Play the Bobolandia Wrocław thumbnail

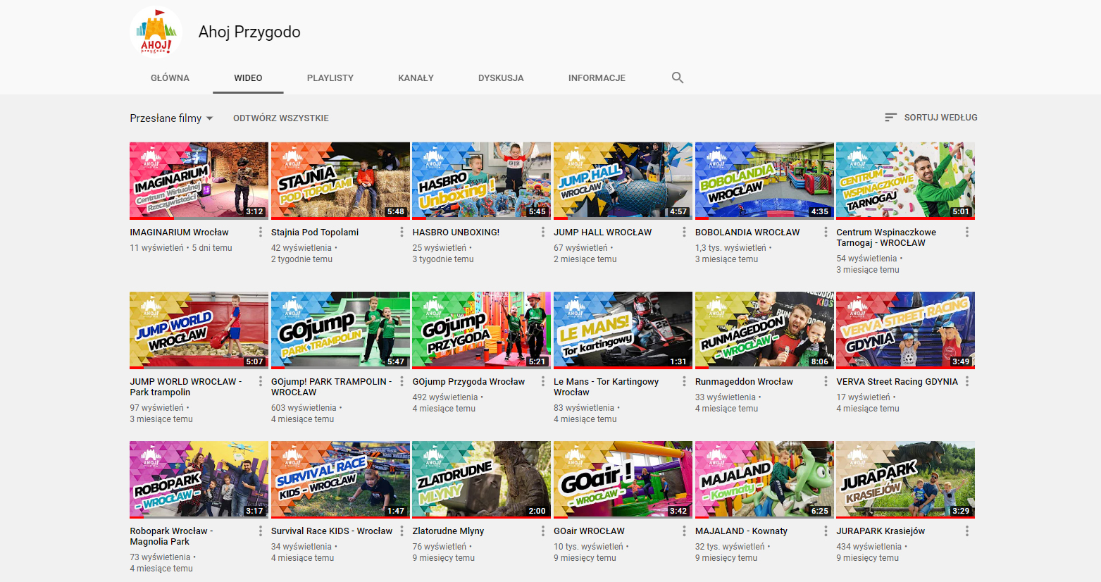tap(764, 180)
